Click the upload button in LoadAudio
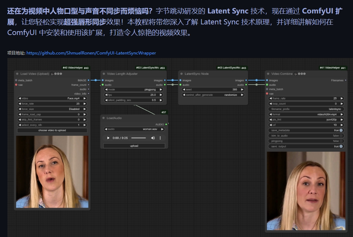 tap(134, 146)
